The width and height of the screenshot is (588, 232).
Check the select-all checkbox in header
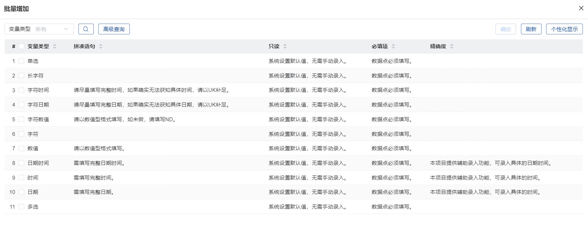pyautogui.click(x=21, y=46)
